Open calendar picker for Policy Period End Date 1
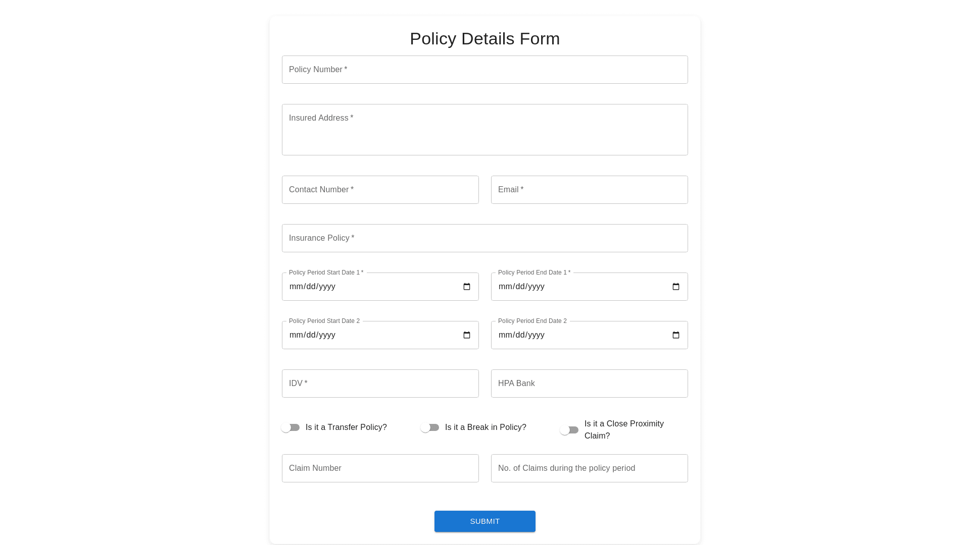970x545 pixels. click(676, 287)
